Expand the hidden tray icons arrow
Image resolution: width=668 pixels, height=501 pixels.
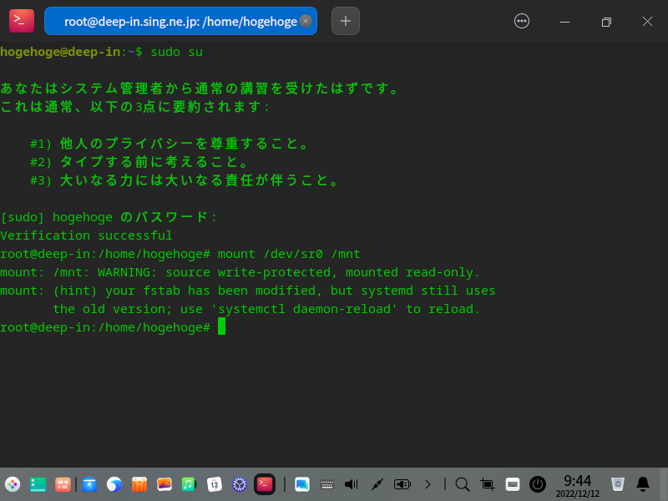[428, 484]
